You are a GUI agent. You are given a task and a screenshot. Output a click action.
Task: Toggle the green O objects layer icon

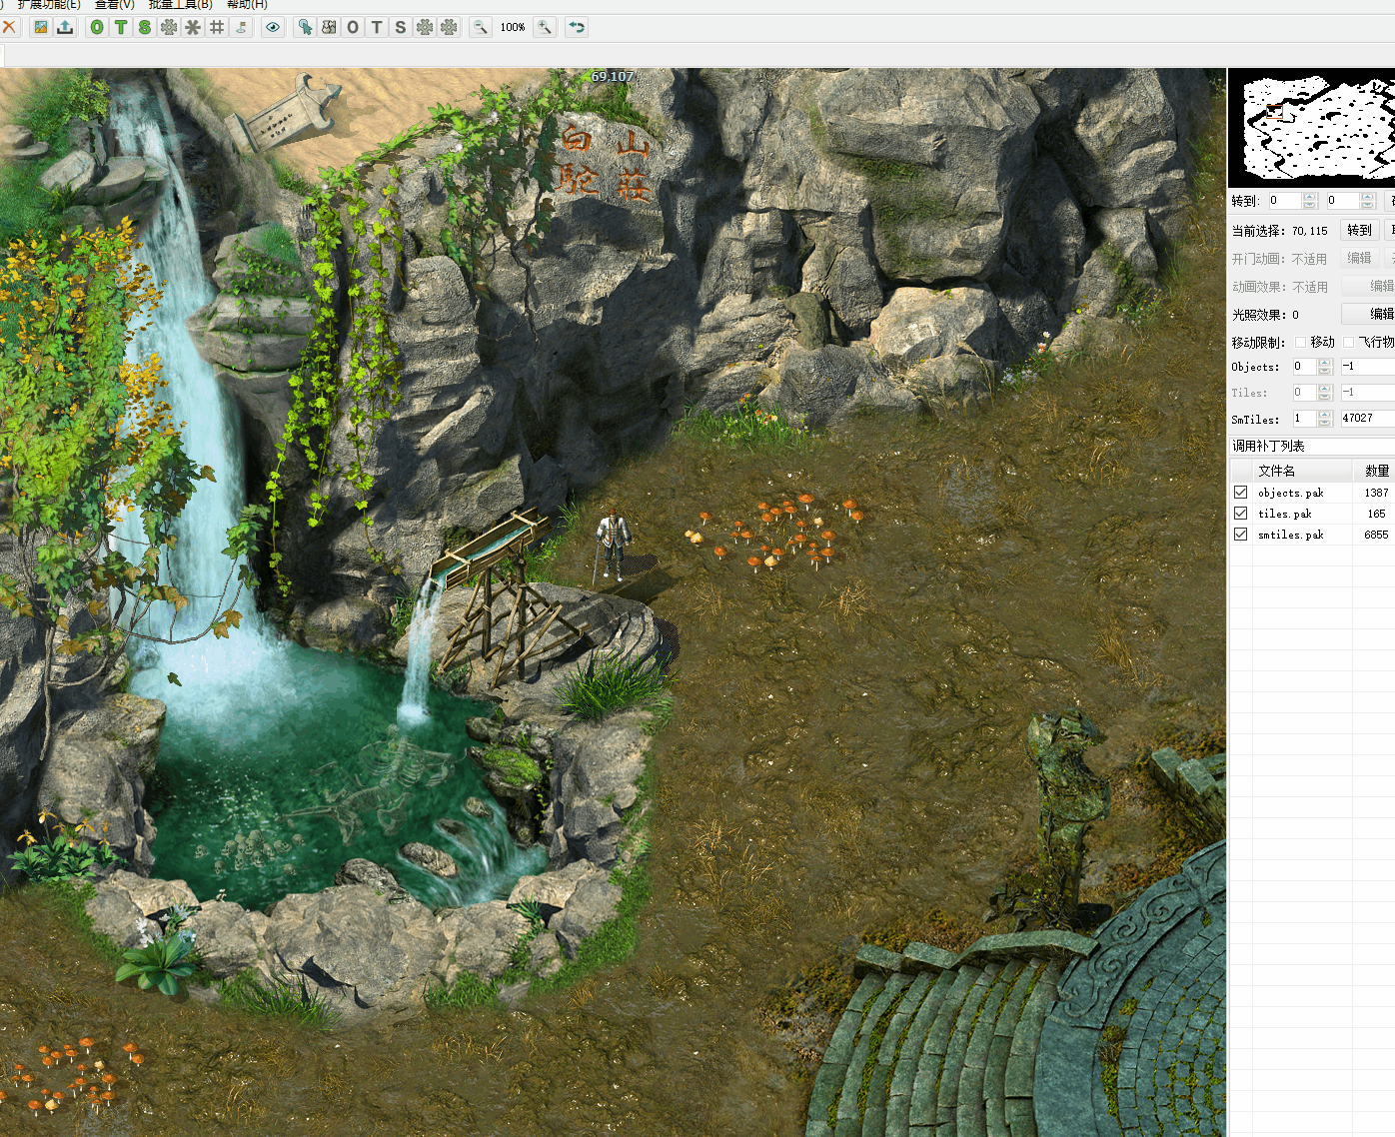point(97,27)
